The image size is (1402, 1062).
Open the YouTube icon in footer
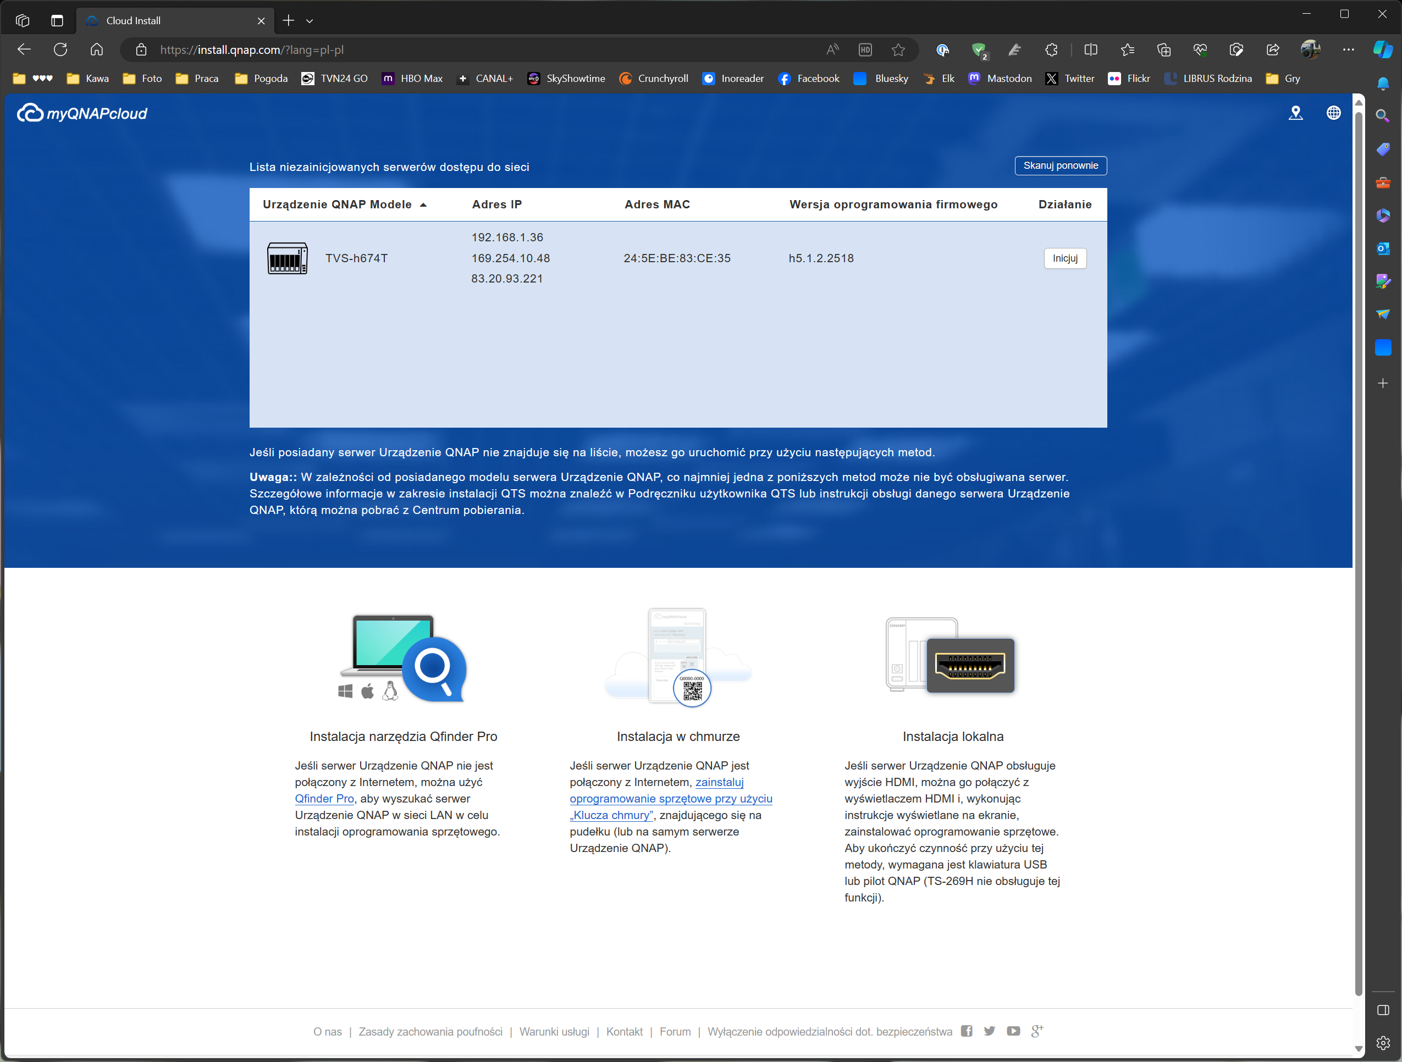tap(1013, 1031)
